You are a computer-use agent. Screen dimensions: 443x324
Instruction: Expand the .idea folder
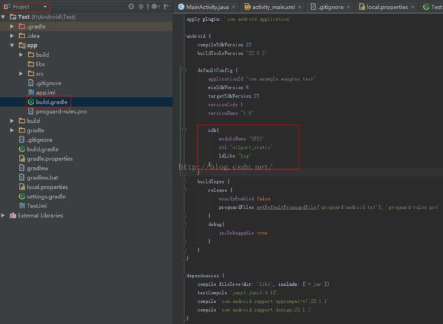(12, 35)
